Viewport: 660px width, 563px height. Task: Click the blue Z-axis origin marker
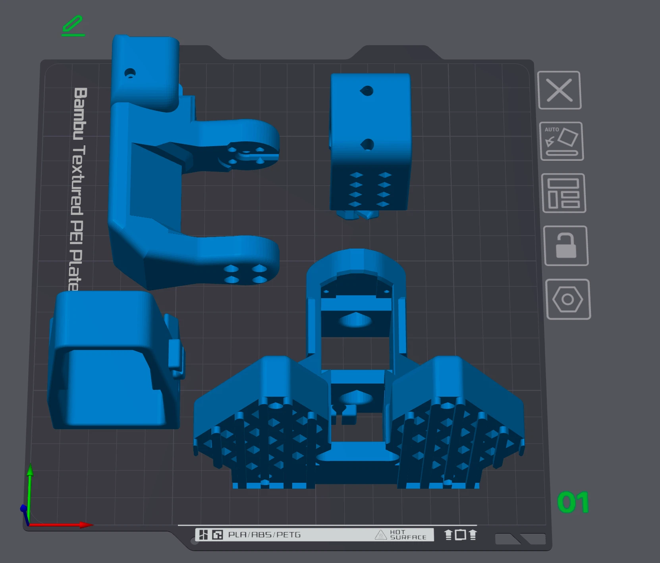[24, 509]
